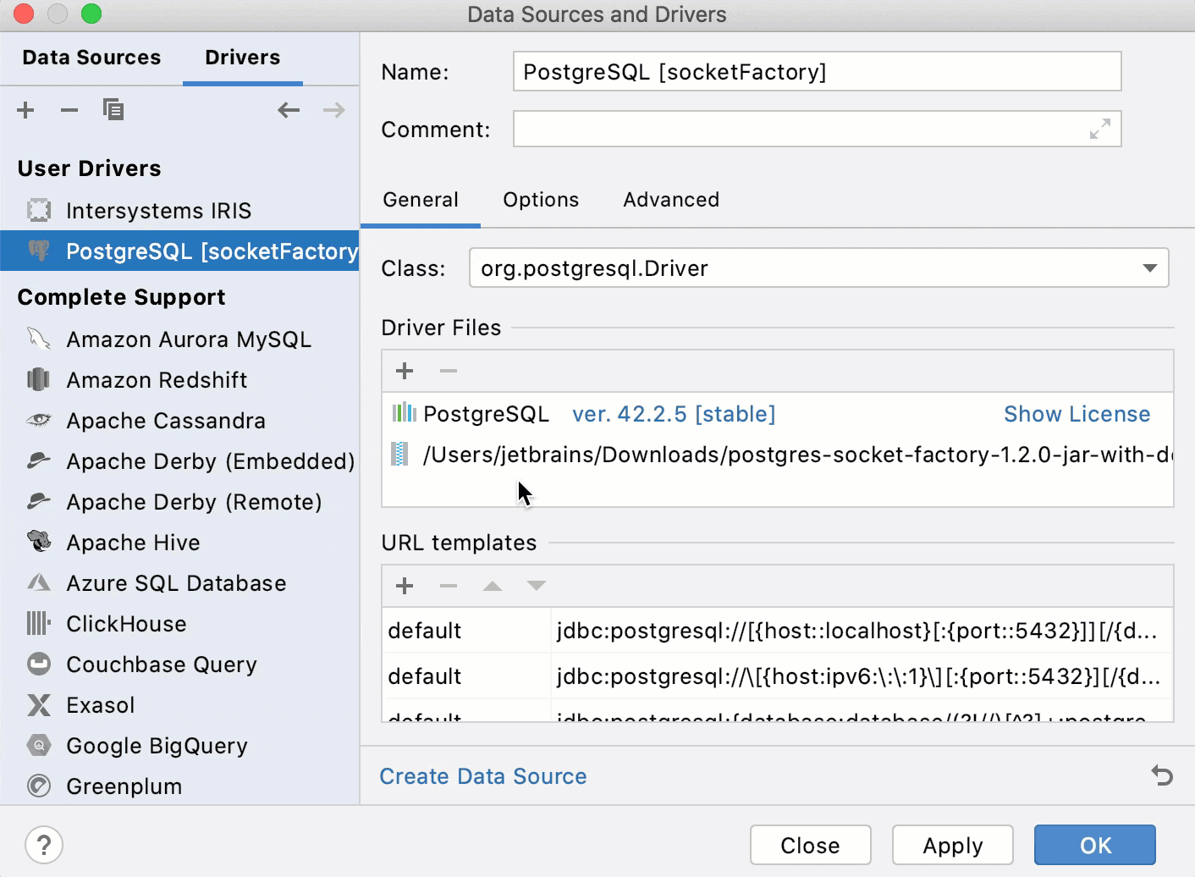The width and height of the screenshot is (1195, 877).
Task: Open the ver. 42.2.5 version dropdown
Action: (673, 414)
